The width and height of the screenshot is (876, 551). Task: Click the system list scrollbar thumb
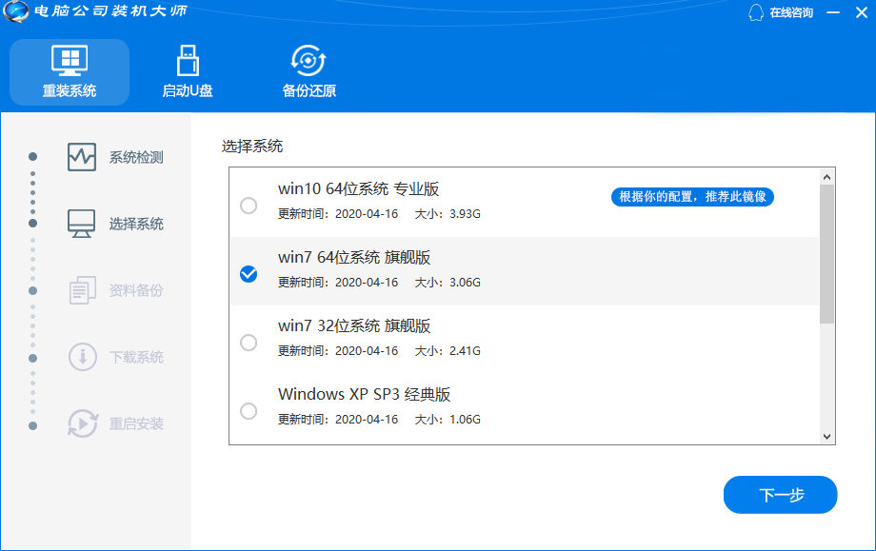tap(826, 254)
